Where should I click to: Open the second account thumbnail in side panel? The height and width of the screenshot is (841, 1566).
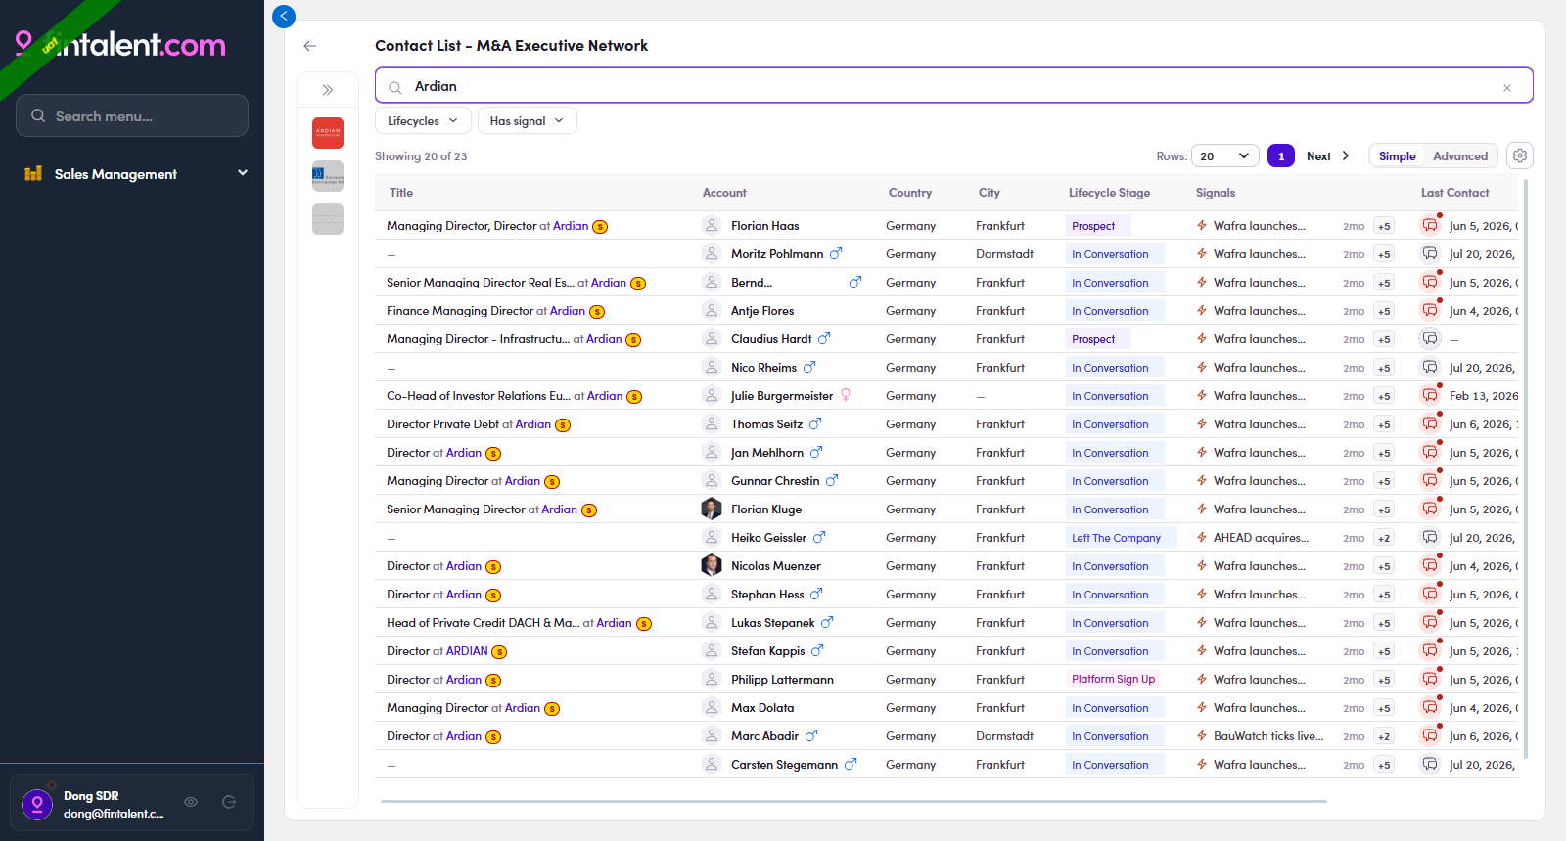click(x=328, y=176)
